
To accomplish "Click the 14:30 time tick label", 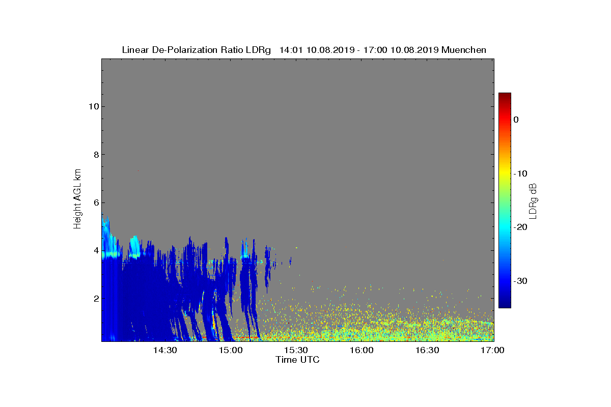I will pos(165,351).
